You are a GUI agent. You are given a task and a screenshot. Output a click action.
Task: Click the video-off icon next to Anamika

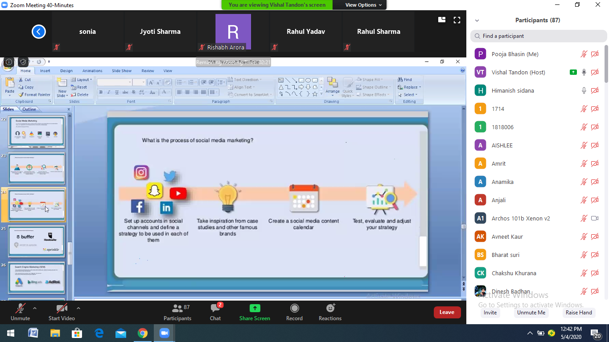point(594,182)
